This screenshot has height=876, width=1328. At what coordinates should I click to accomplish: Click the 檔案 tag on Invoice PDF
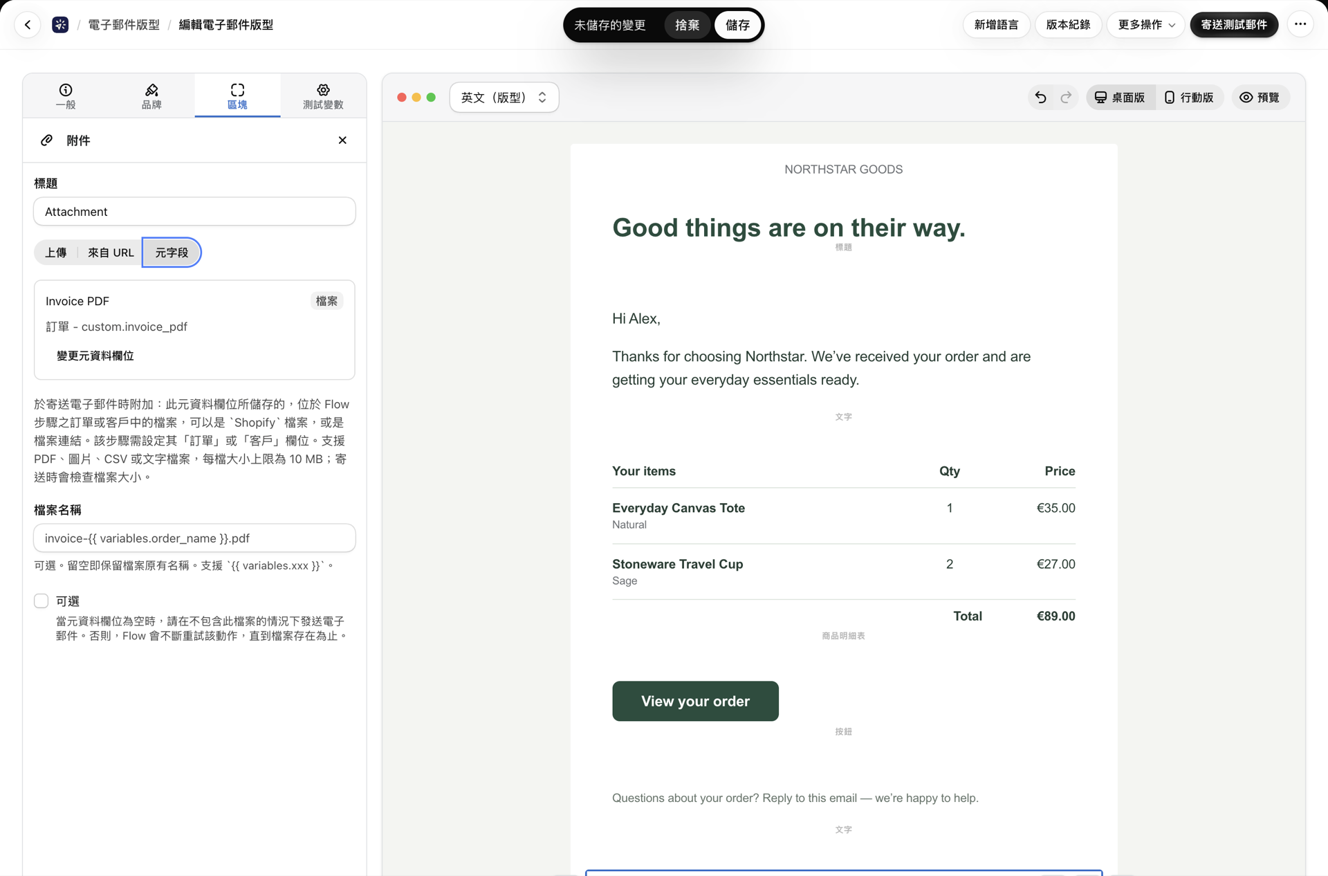click(x=326, y=301)
